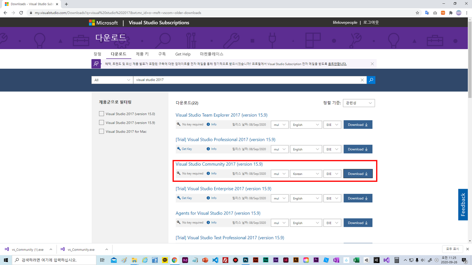Check Visual Studio 2017 (version 15.0) filter
The width and height of the screenshot is (472, 265).
101,114
